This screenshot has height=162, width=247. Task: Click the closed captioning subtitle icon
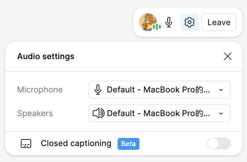click(26, 144)
